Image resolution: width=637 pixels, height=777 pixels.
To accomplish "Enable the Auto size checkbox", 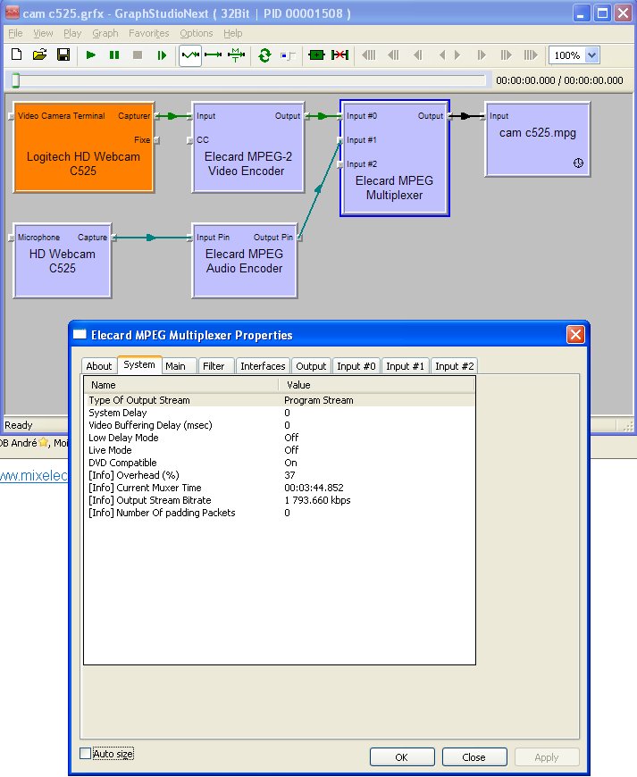I will pos(85,754).
